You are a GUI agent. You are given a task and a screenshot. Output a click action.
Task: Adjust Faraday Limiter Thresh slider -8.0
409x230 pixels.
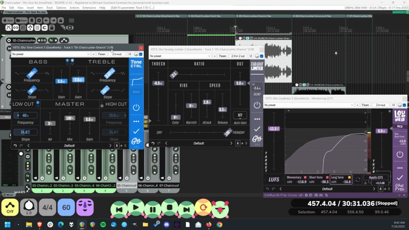coord(158,83)
